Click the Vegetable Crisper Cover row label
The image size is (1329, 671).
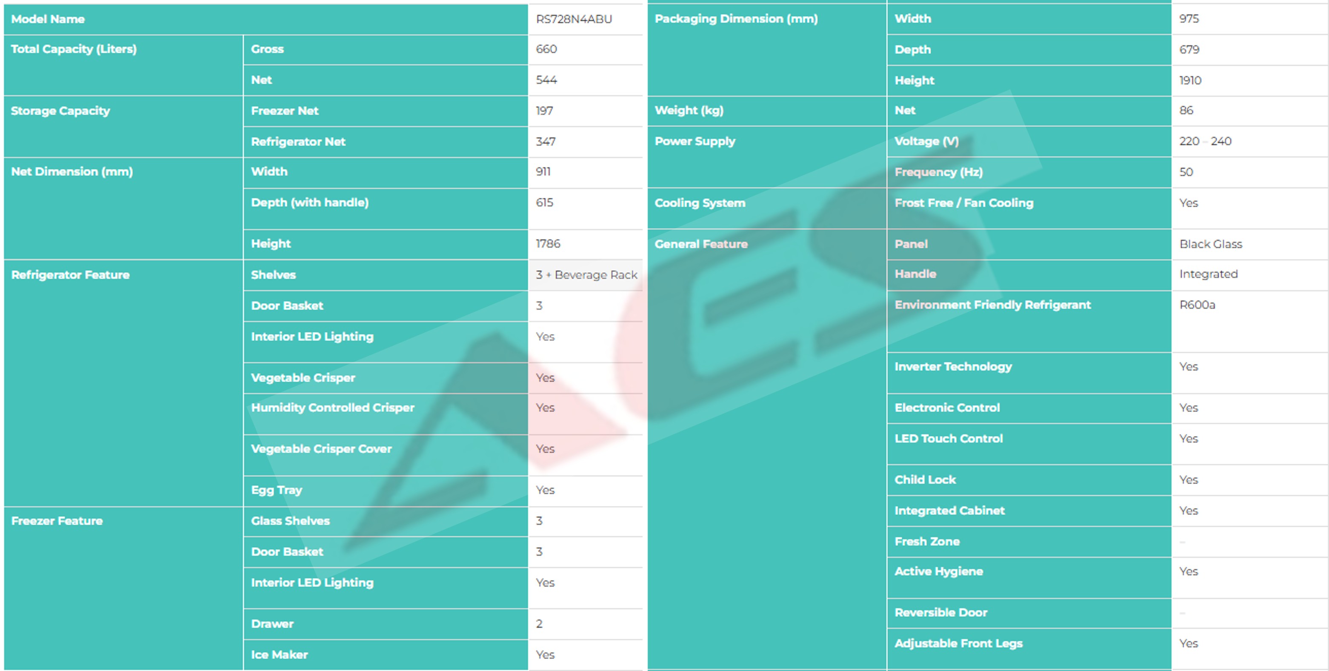[x=321, y=449]
